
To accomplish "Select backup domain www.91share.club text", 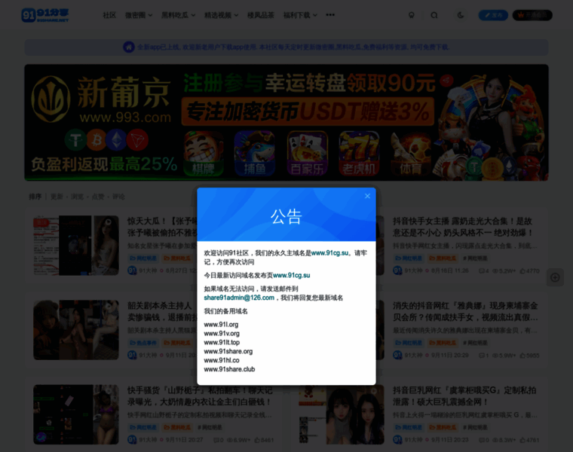I will click(x=229, y=369).
